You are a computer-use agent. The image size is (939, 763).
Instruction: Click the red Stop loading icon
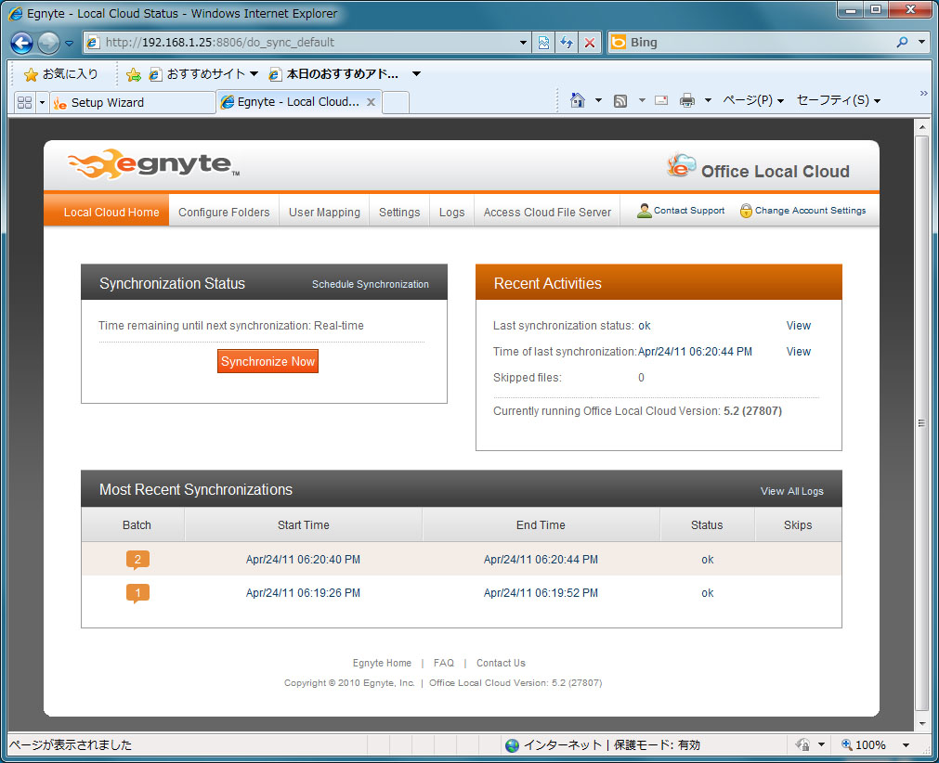click(x=590, y=43)
